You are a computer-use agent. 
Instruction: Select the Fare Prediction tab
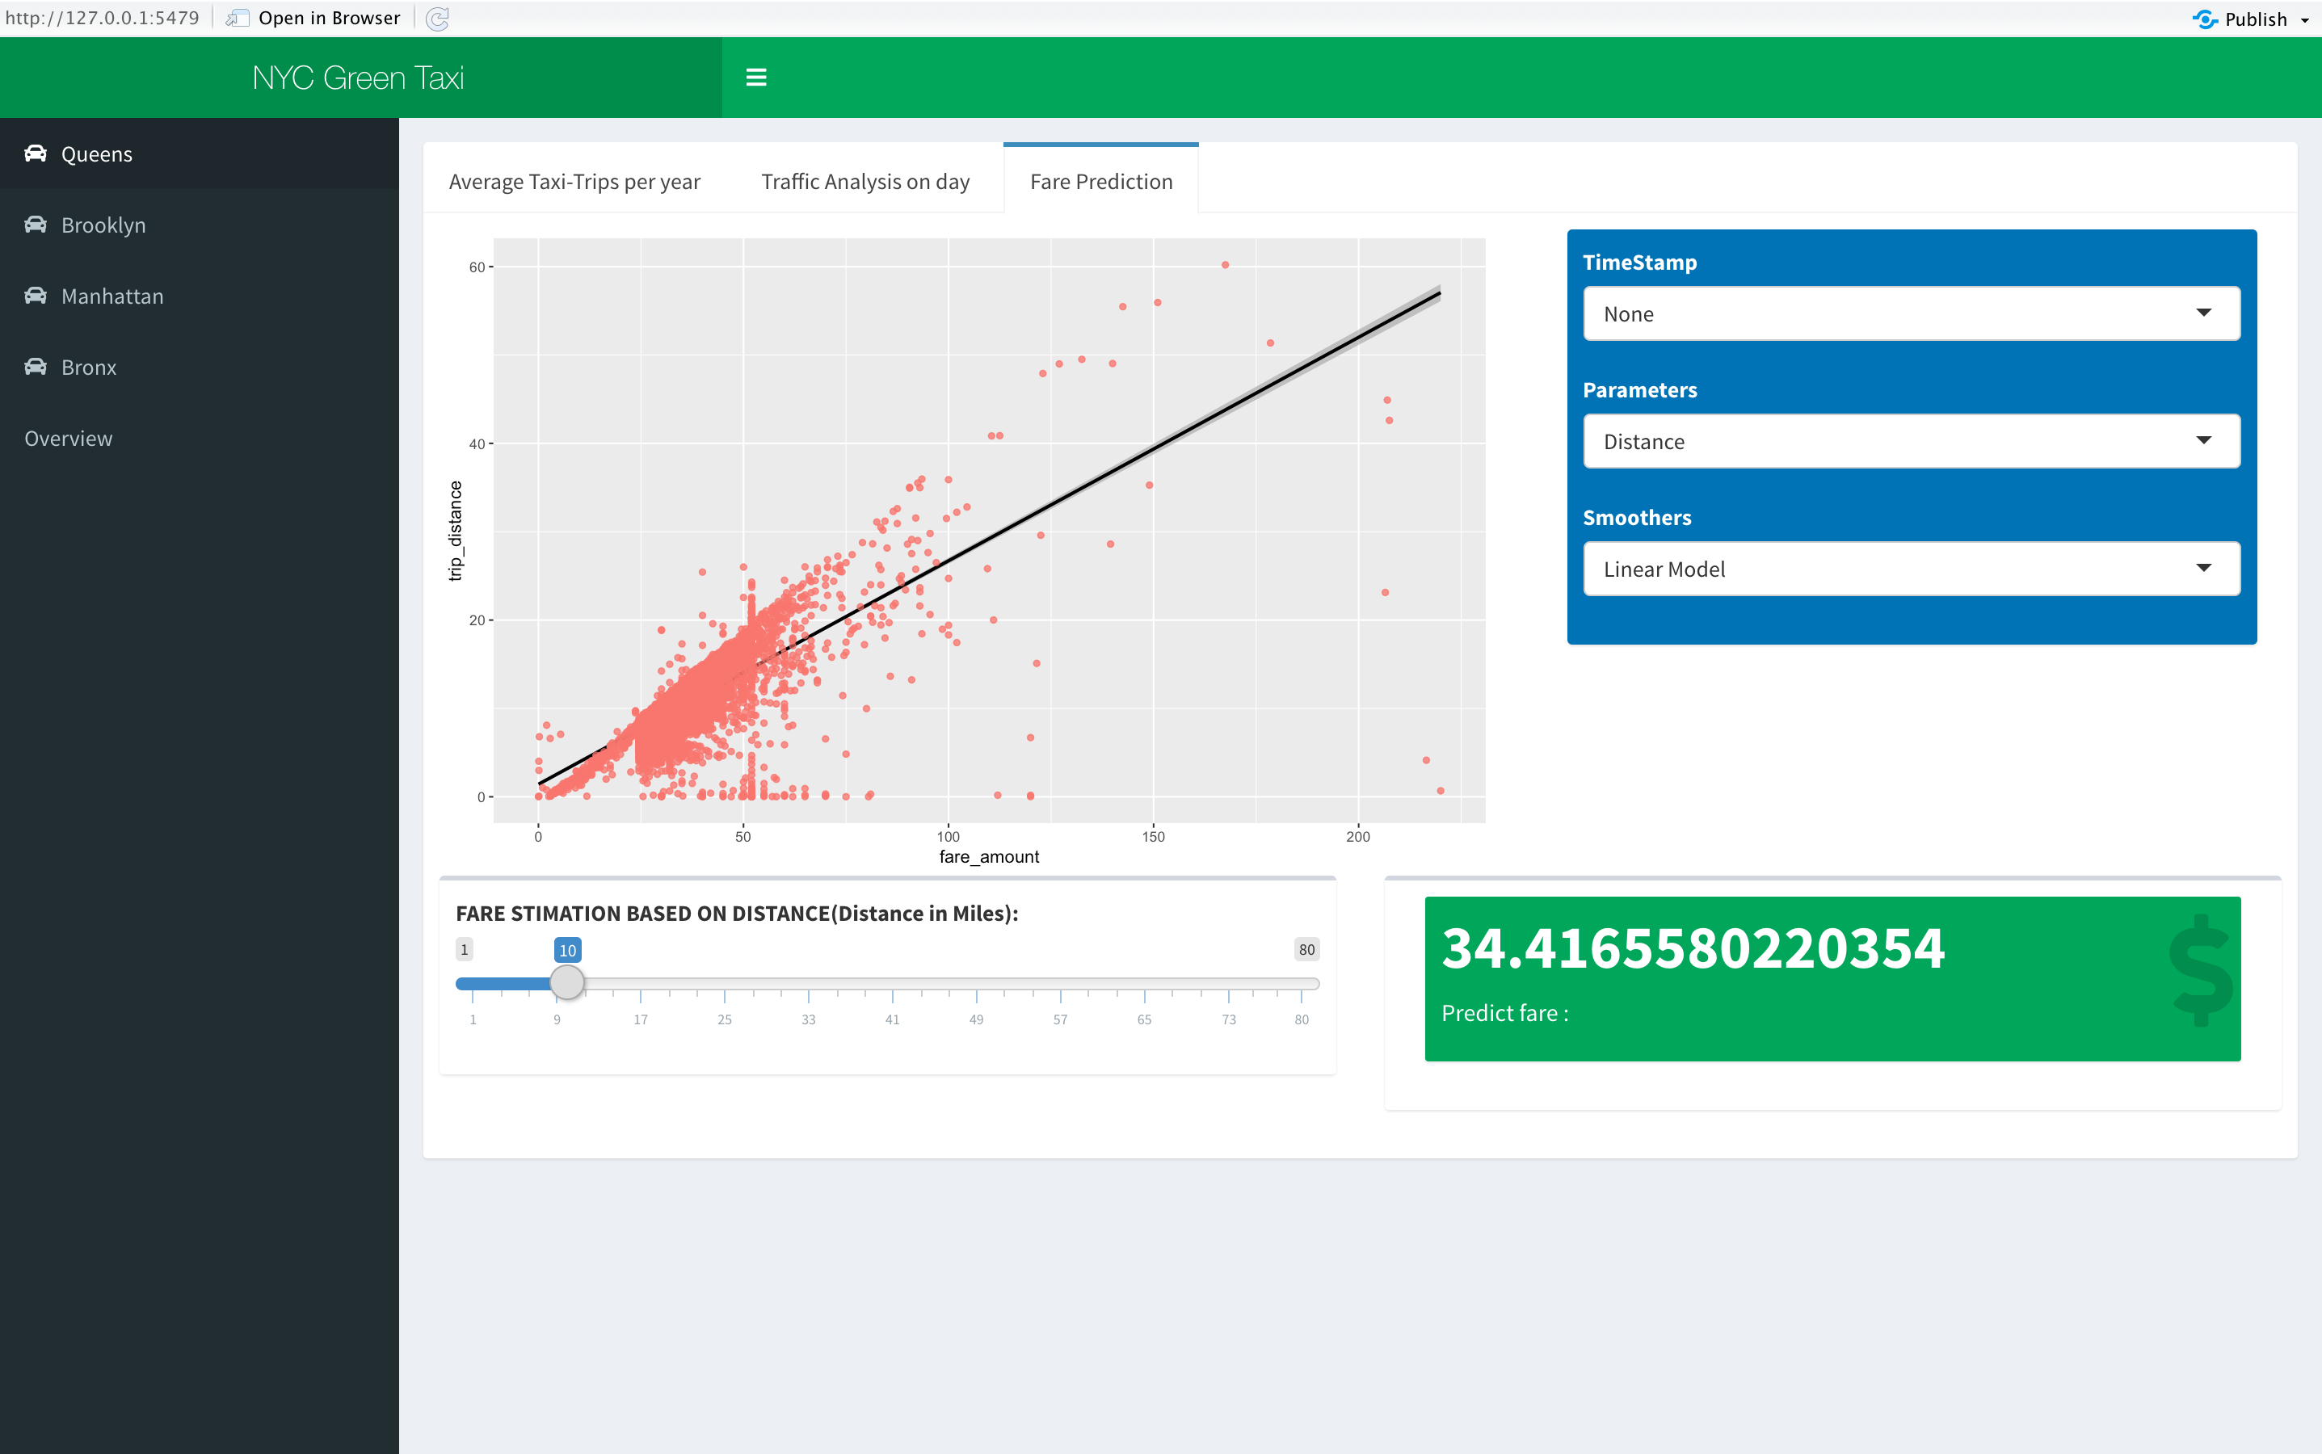1100,181
